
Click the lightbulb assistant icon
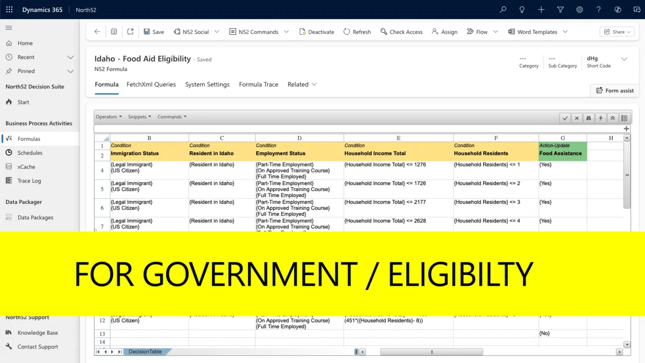tap(522, 10)
